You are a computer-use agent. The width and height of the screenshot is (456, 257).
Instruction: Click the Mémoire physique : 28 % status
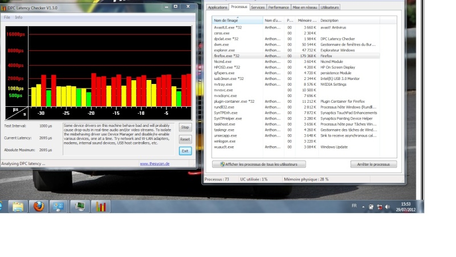tap(306, 179)
